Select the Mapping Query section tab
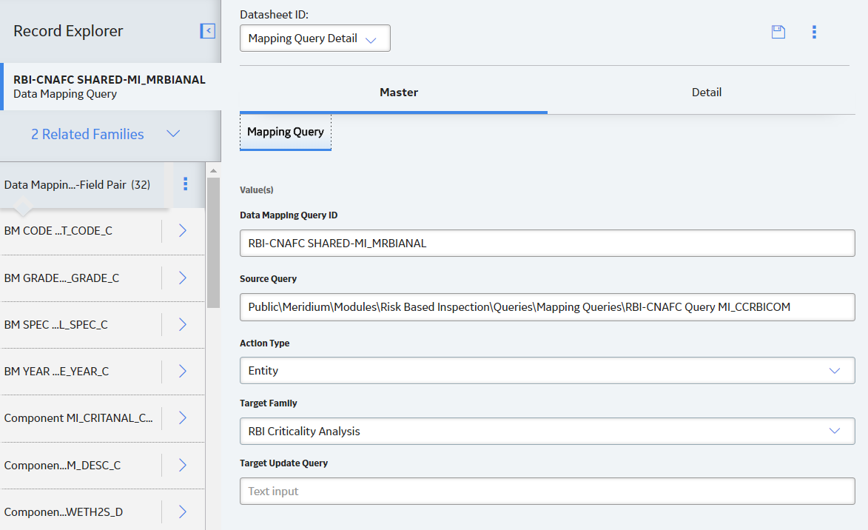Viewport: 868px width, 530px height. point(286,132)
